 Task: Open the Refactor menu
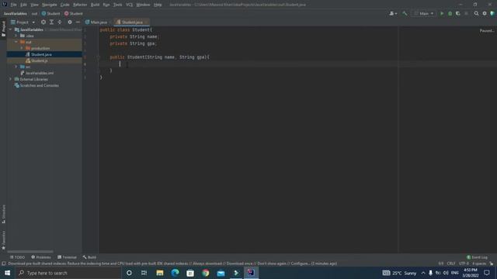pyautogui.click(x=80, y=5)
